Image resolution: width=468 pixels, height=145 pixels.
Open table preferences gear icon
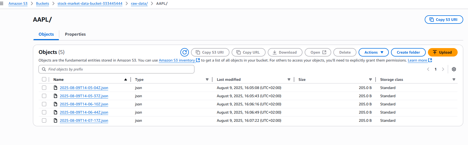pos(454,69)
